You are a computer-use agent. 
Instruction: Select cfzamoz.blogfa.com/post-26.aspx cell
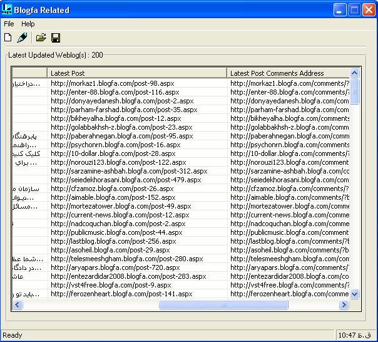tap(137, 189)
